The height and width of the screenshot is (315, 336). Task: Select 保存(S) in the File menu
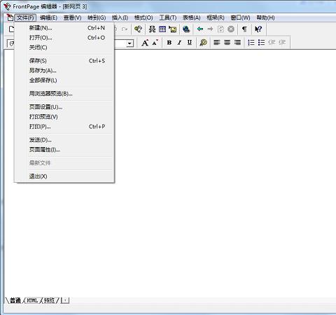pos(64,61)
